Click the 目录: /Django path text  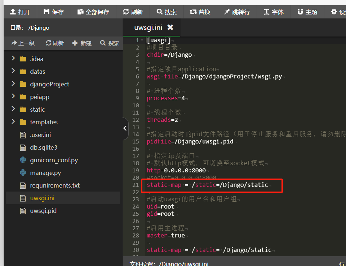pos(30,28)
